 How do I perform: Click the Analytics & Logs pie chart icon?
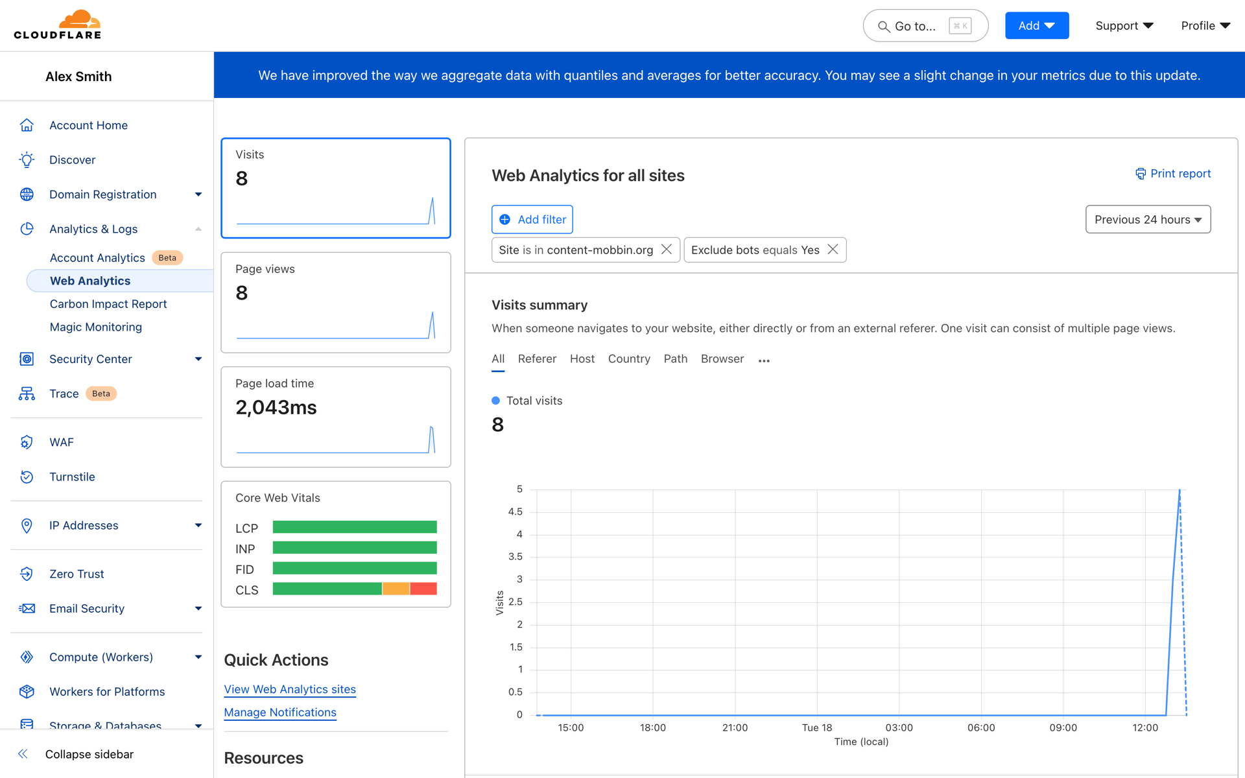(x=27, y=229)
